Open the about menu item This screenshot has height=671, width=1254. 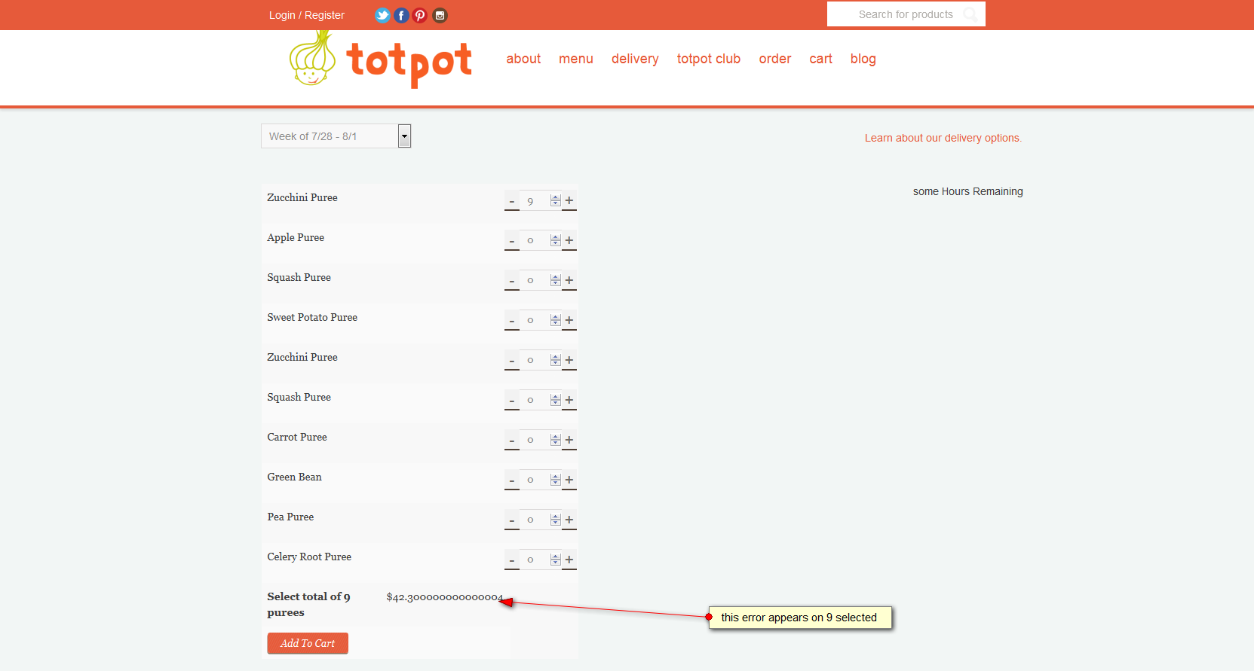[523, 59]
